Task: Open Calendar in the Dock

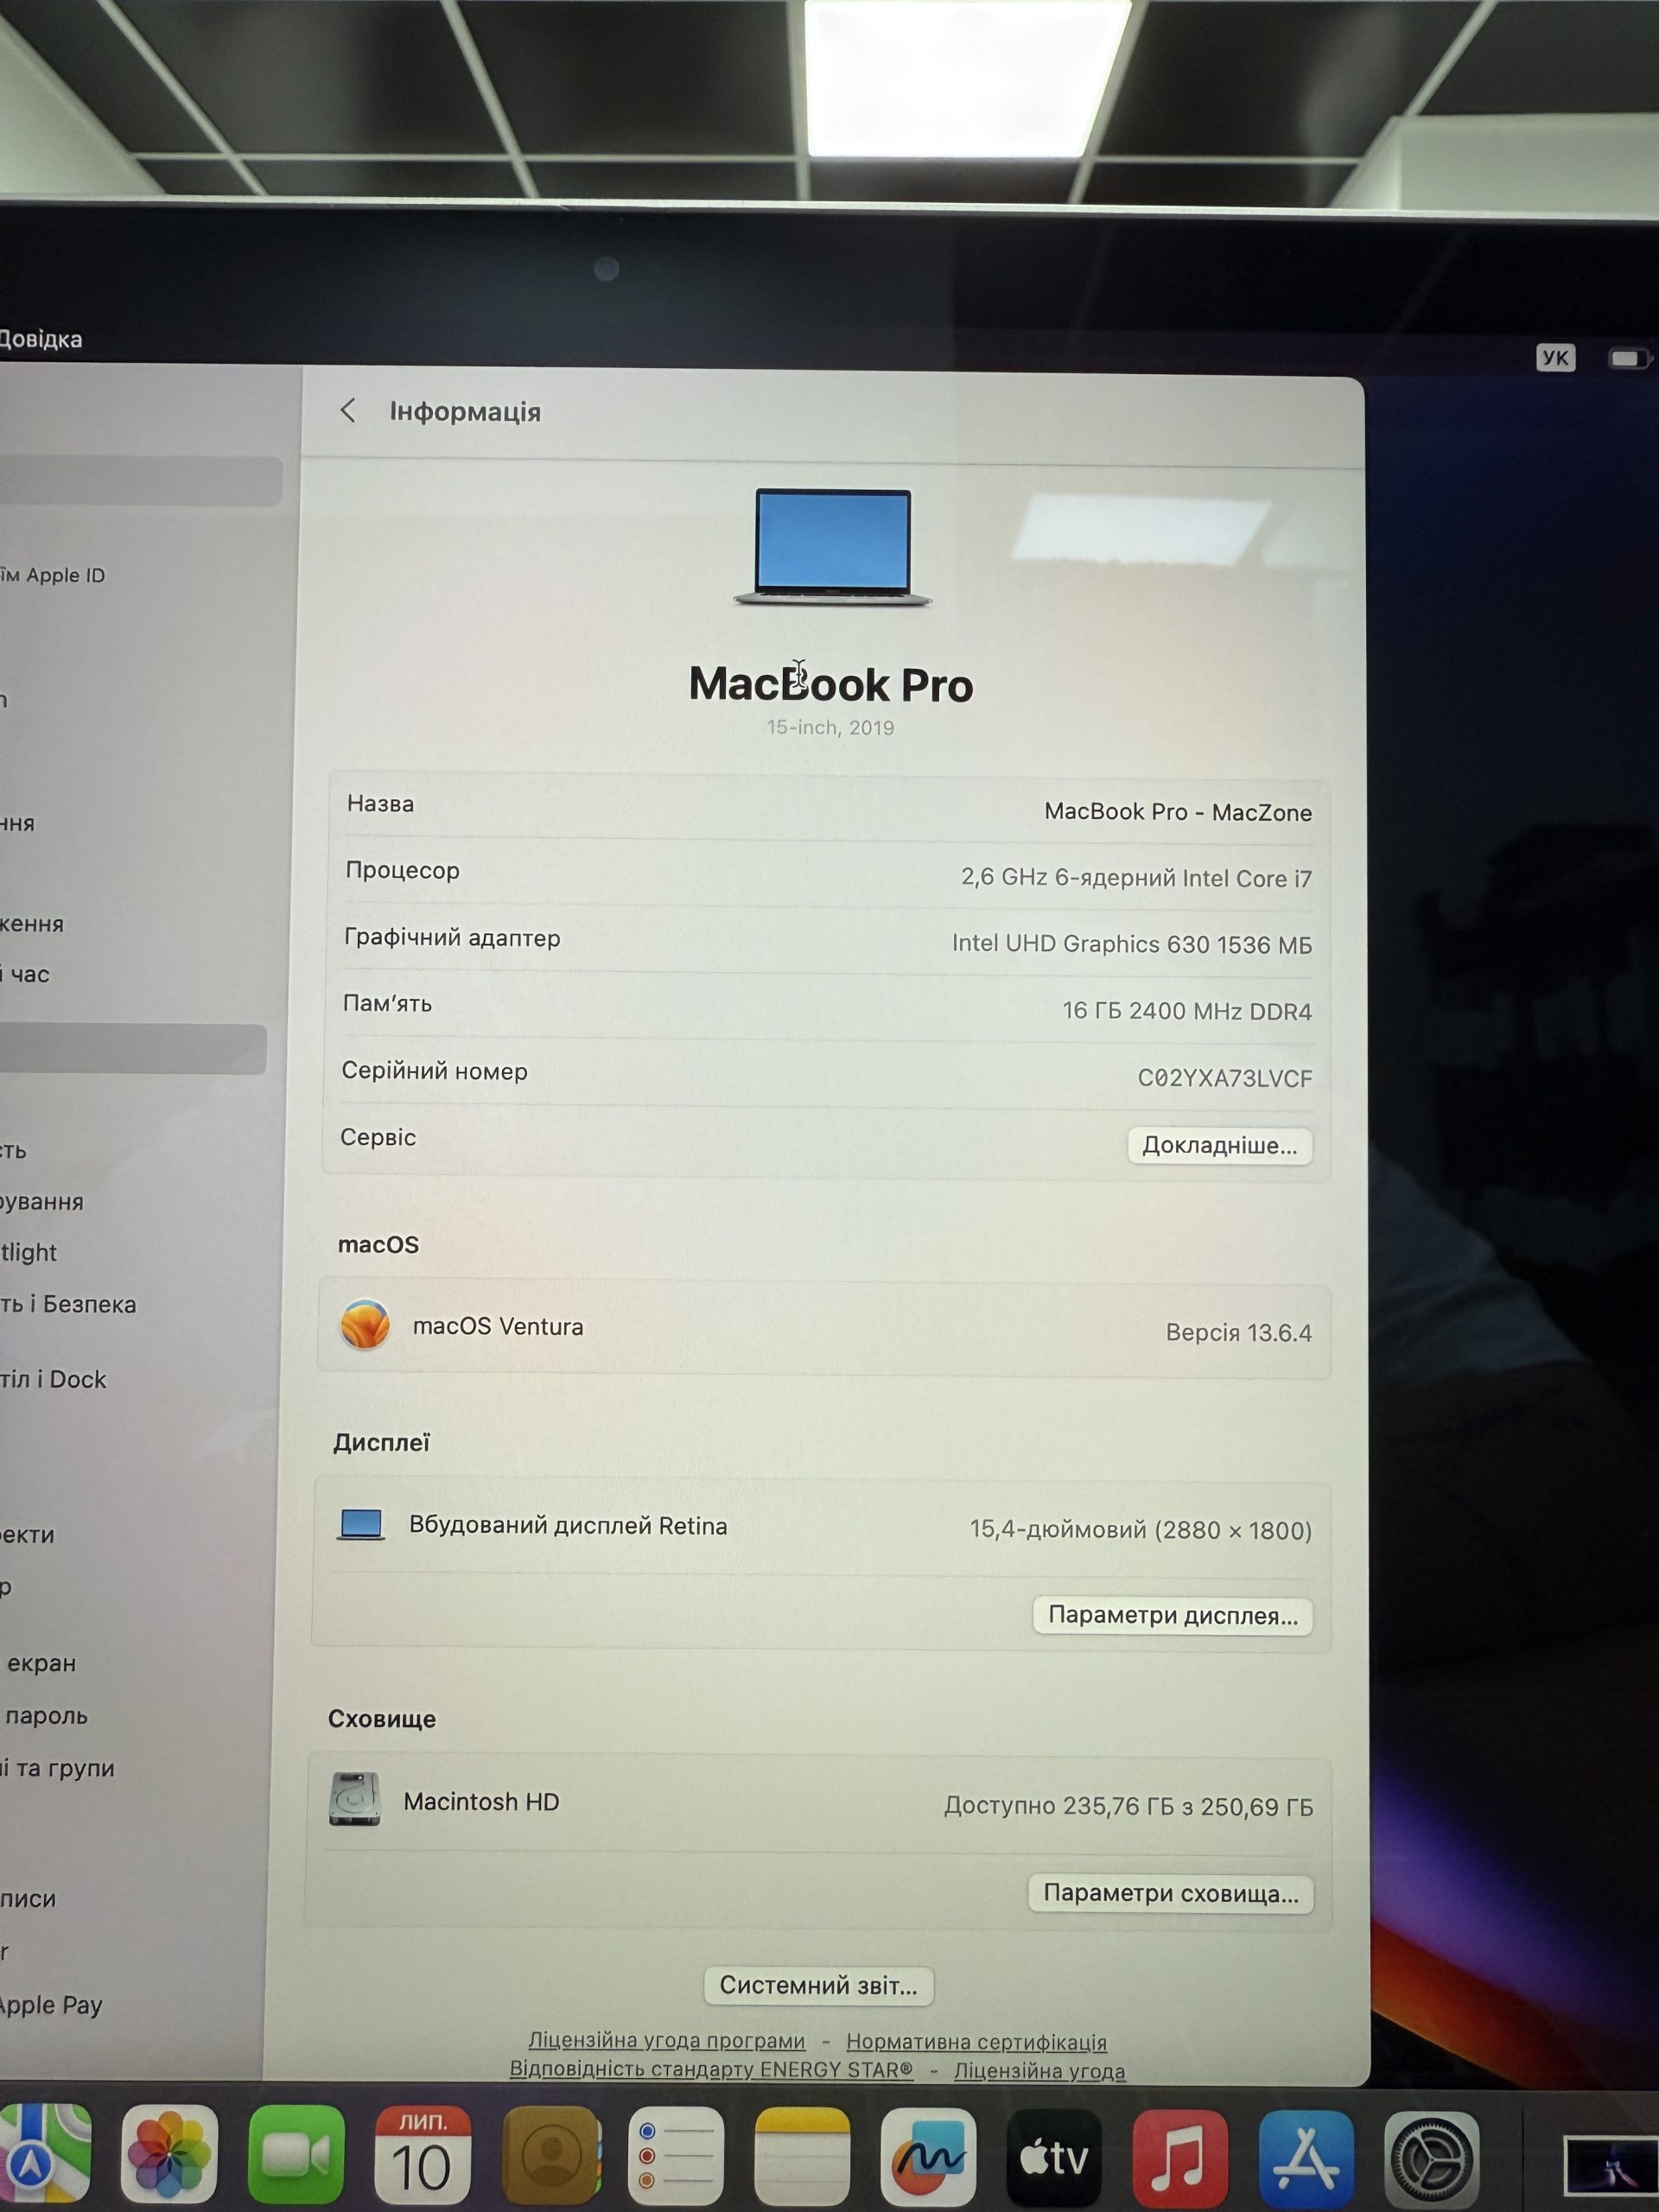Action: coord(422,2153)
